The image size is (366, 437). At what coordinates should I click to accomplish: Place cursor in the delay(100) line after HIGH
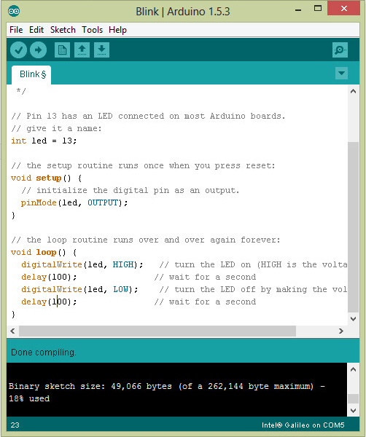point(49,277)
